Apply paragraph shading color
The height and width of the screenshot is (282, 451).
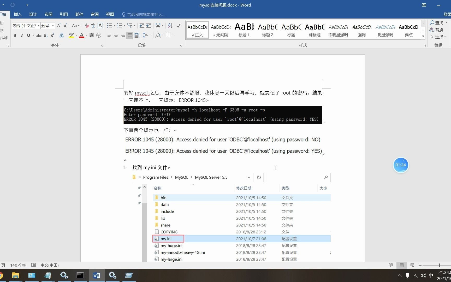158,35
